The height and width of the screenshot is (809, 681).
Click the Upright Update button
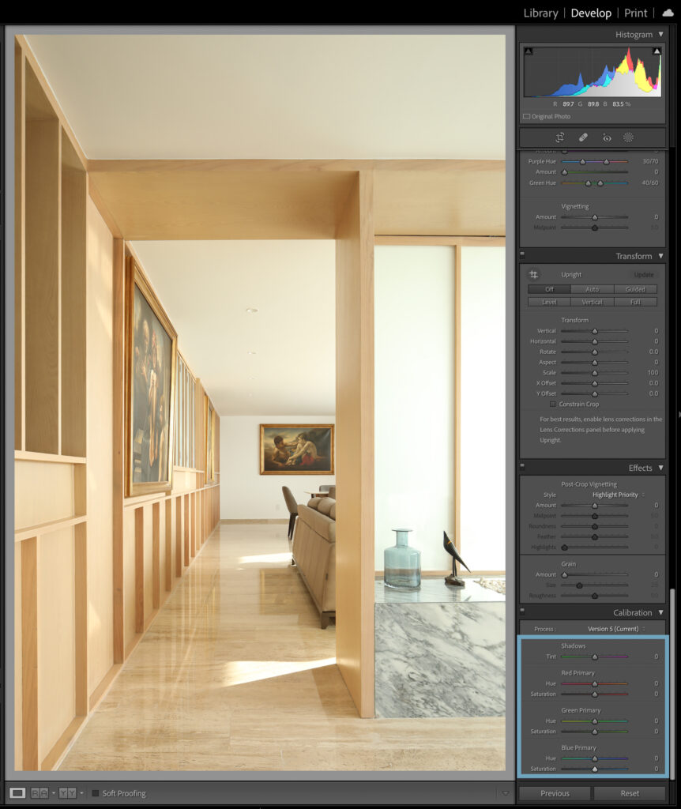click(x=643, y=275)
